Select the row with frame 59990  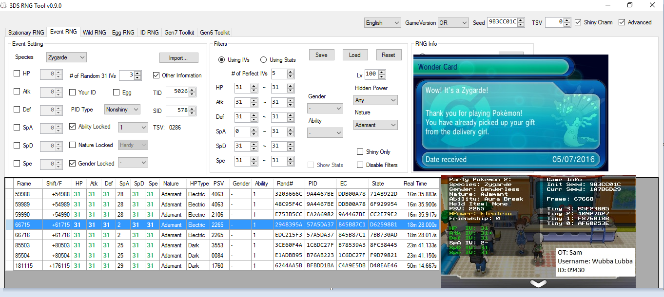tap(222, 215)
